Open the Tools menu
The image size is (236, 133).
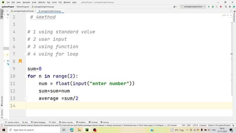(x=54, y=2)
